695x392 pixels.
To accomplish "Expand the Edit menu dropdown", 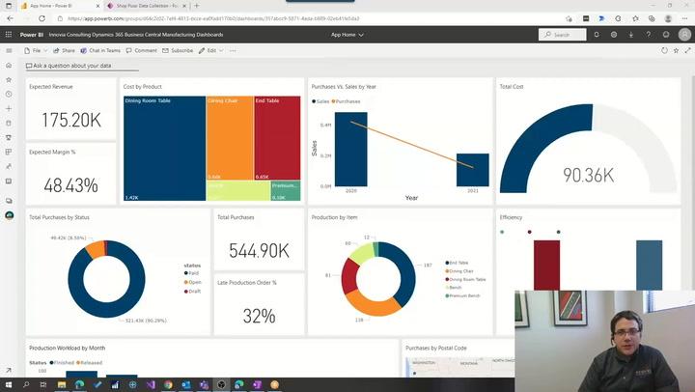I will pyautogui.click(x=211, y=50).
